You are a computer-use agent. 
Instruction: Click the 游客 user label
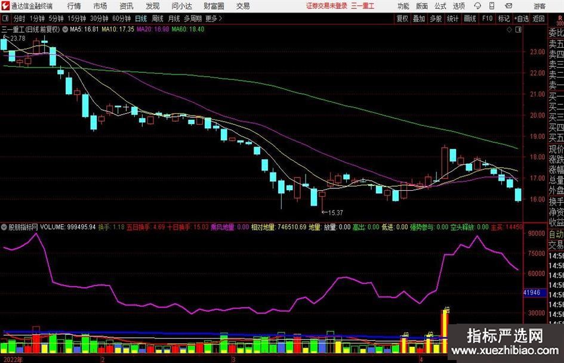click(x=540, y=6)
